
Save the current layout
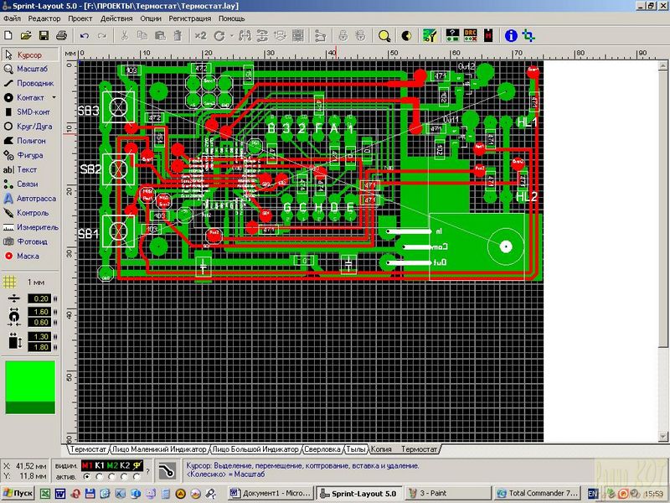(44, 35)
